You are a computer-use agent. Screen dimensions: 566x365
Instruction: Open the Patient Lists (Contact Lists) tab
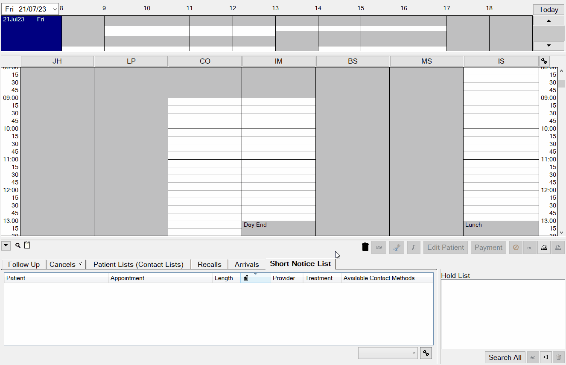click(138, 264)
